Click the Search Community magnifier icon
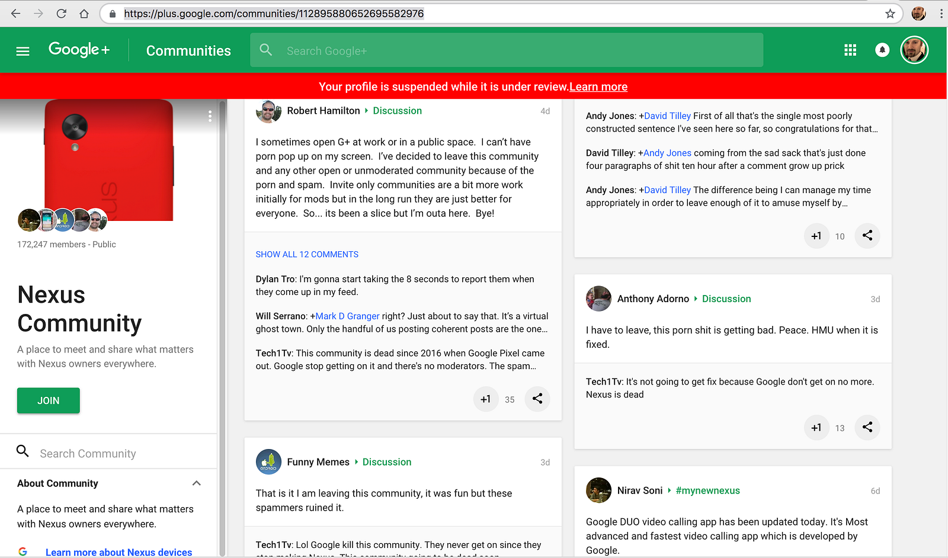The width and height of the screenshot is (948, 558). 23,451
